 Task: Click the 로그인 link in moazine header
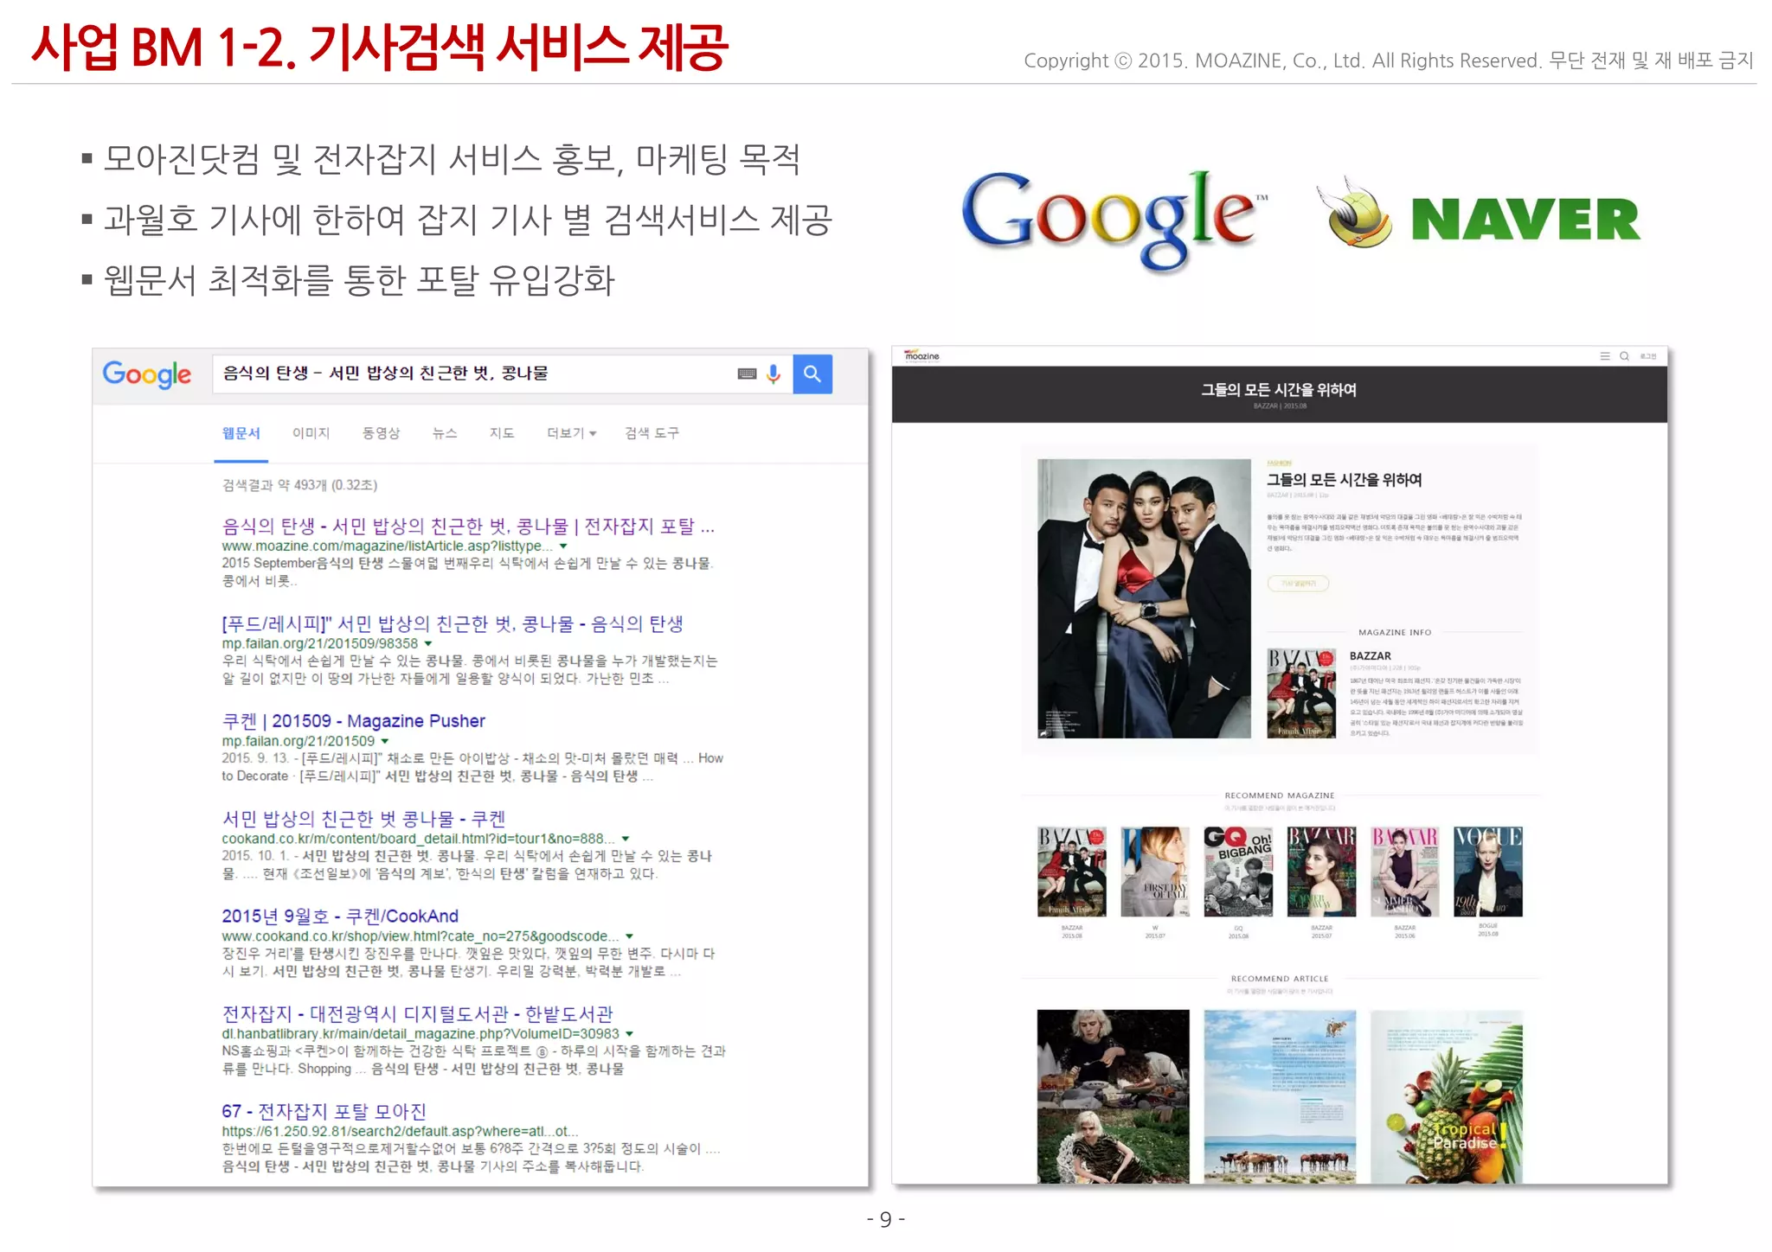click(x=1648, y=356)
